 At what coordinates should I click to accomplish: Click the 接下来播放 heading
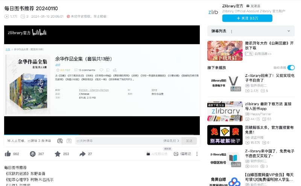217,67
